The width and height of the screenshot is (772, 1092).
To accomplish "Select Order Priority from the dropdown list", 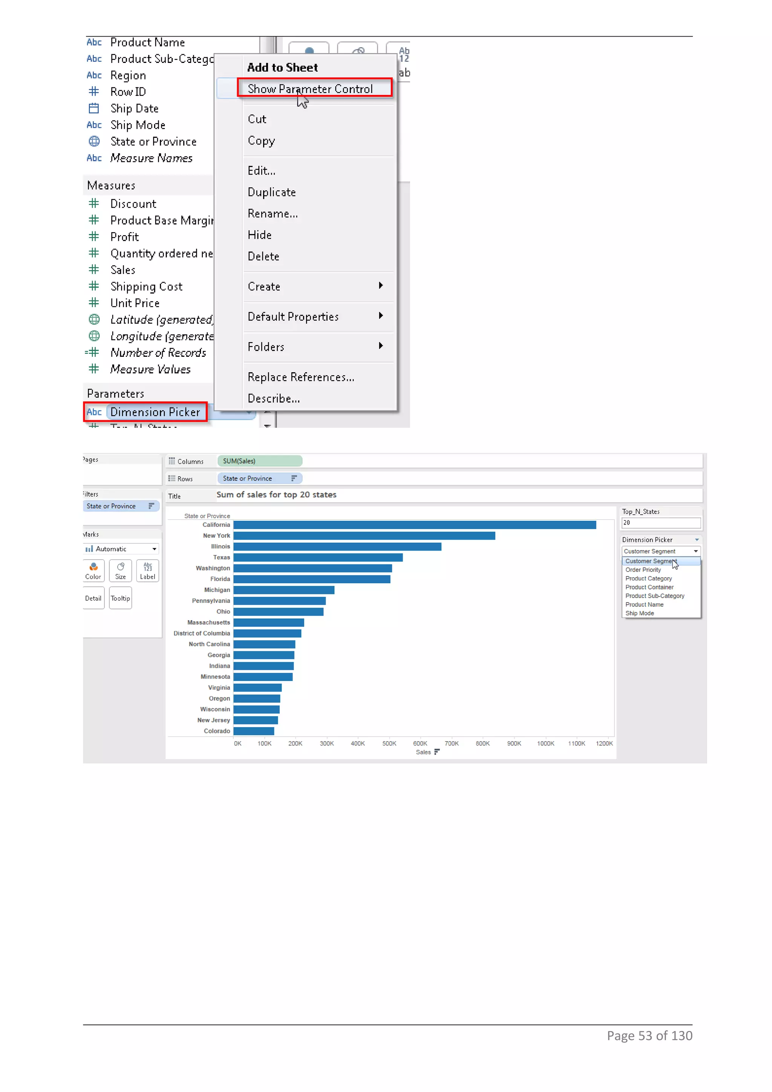I will point(643,570).
